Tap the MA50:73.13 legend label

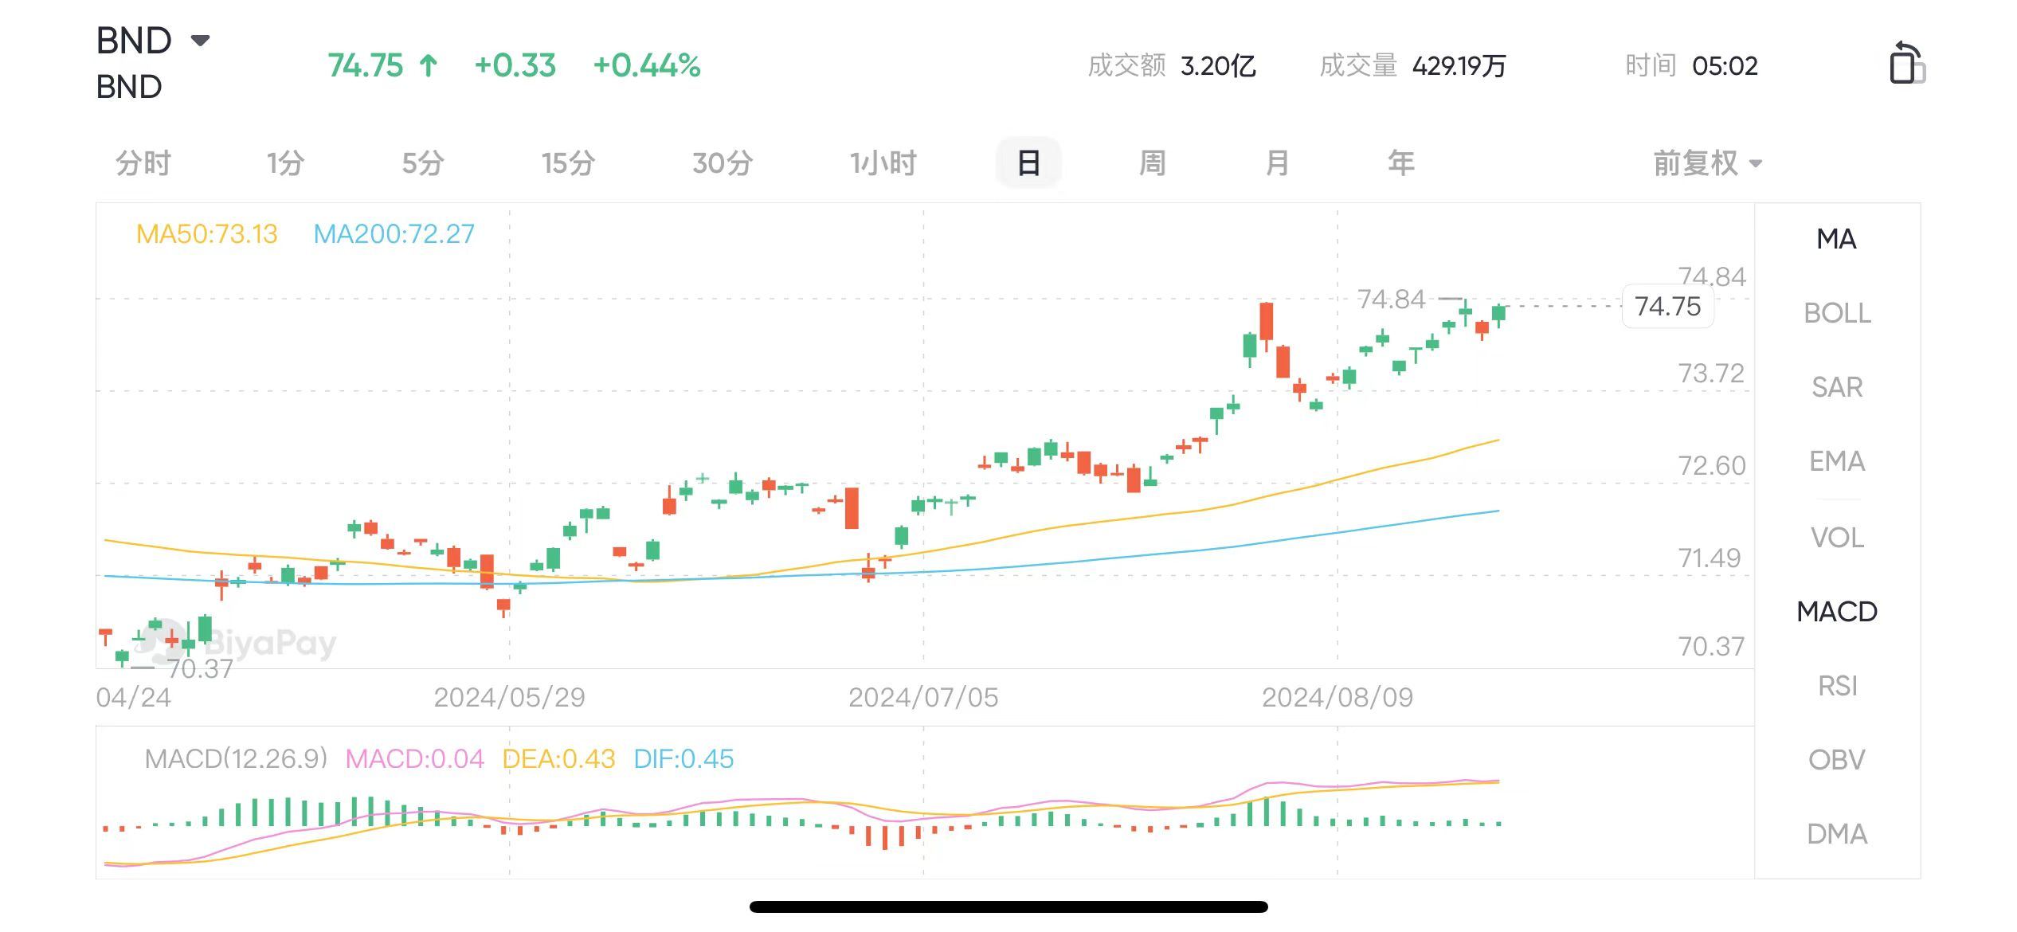click(207, 234)
